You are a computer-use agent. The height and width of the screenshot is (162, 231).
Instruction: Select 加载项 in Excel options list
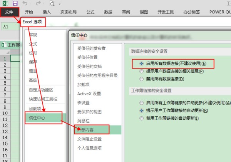coord(35,109)
